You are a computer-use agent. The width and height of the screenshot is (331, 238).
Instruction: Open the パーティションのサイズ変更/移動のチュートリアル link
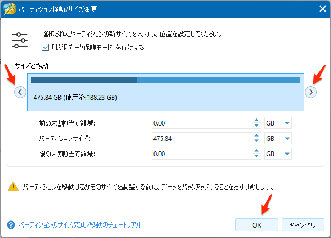[80, 224]
